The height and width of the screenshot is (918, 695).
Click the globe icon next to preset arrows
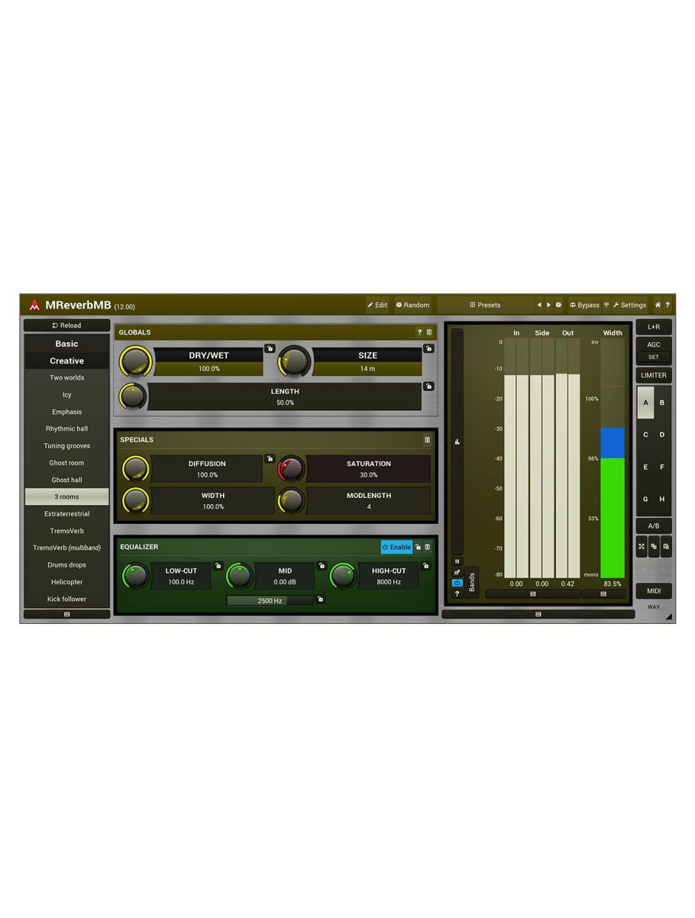coord(558,305)
